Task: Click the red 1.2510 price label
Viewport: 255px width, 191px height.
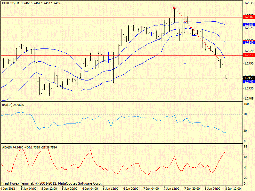Action: pyautogui.click(x=249, y=55)
